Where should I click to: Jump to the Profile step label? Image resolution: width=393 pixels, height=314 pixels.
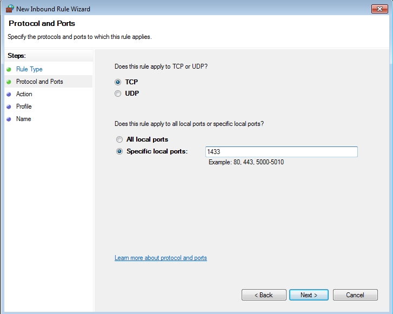point(24,106)
